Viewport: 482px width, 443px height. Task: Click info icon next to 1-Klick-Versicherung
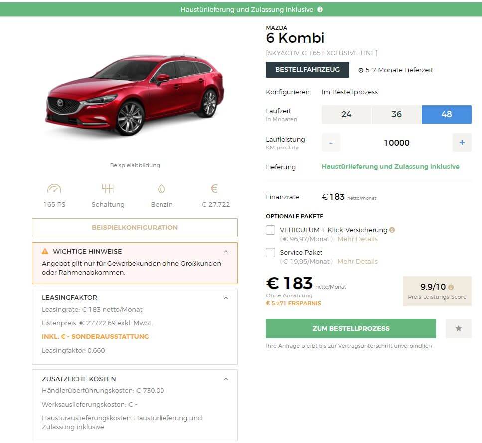coord(392,230)
